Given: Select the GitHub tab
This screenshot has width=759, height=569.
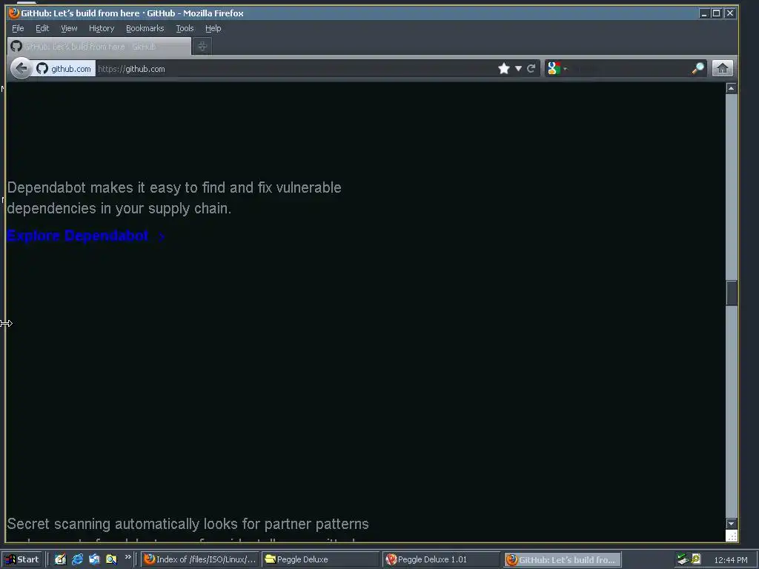Looking at the screenshot, I should (99, 47).
